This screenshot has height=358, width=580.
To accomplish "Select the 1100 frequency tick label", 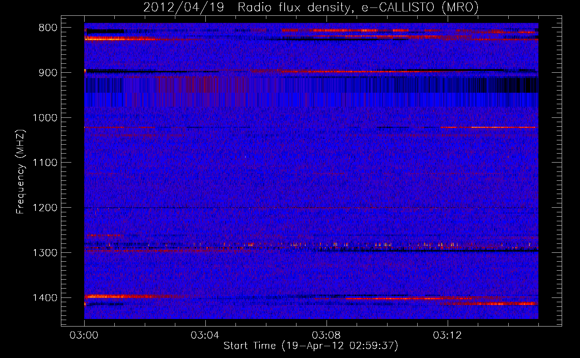I will tap(45, 163).
